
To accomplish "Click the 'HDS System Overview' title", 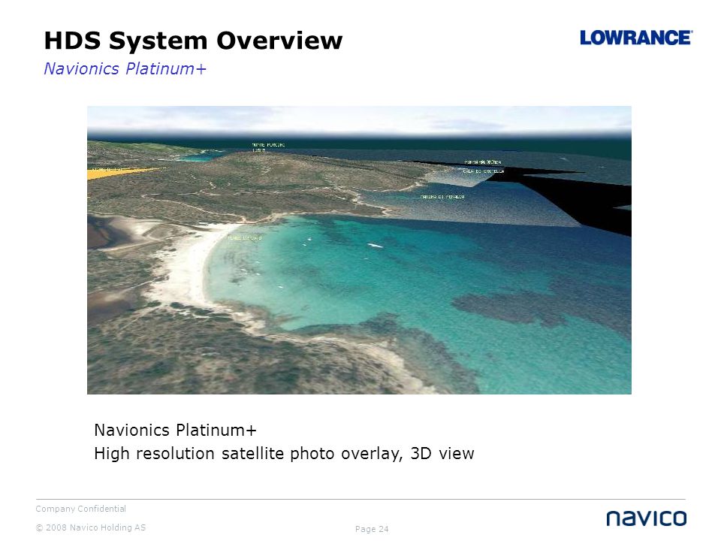I will [x=193, y=41].
